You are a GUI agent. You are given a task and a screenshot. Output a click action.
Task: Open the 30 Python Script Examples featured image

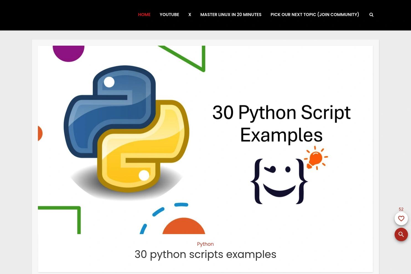(205, 140)
